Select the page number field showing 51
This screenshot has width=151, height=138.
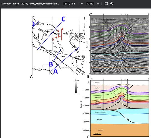click(x=66, y=4)
